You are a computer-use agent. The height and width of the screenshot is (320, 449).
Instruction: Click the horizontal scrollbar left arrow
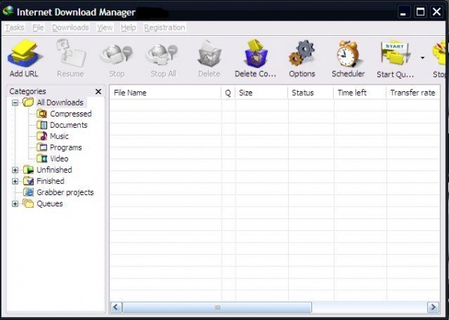tap(116, 307)
